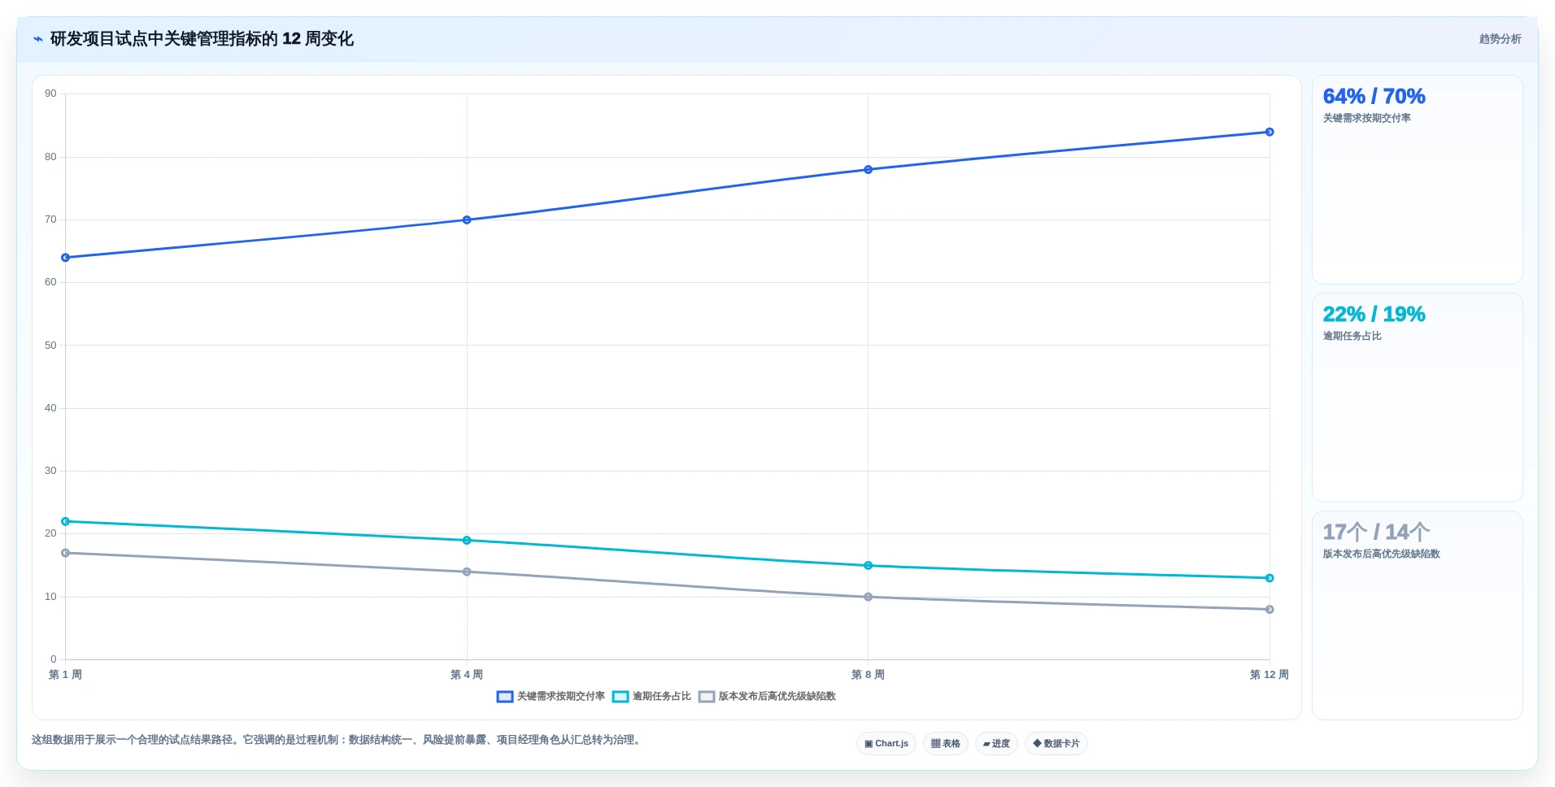Viewport: 1555px width, 787px height.
Task: Click the 64% / 70% stat value
Action: pyautogui.click(x=1374, y=97)
